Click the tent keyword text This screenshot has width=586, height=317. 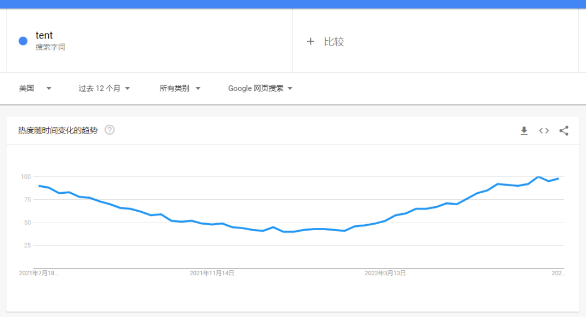(44, 35)
